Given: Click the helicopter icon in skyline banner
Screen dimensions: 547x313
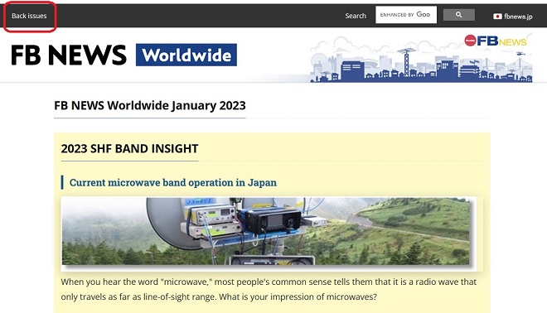Looking at the screenshot, I should [x=520, y=54].
